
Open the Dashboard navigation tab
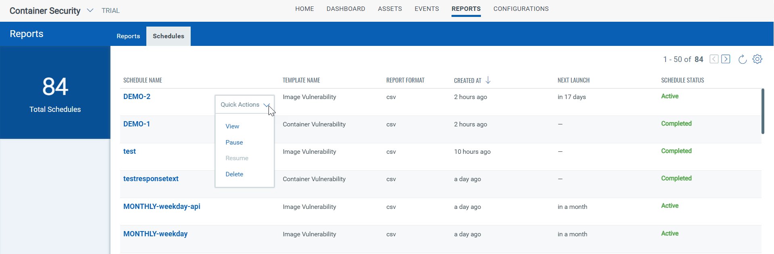(345, 9)
